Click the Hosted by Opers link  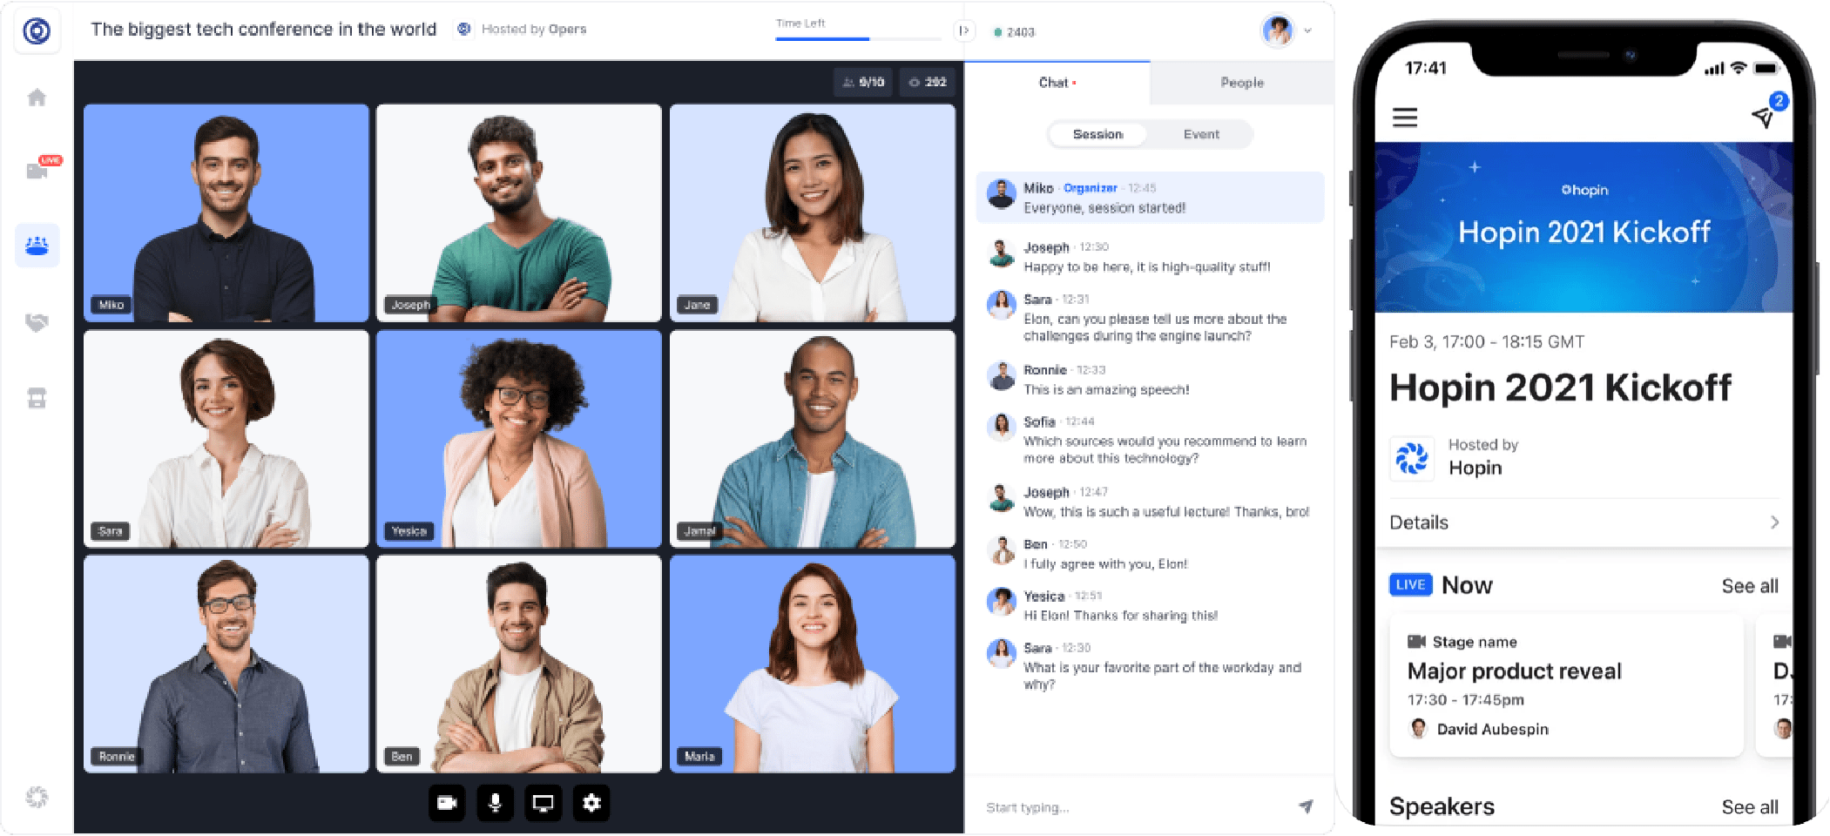click(534, 30)
